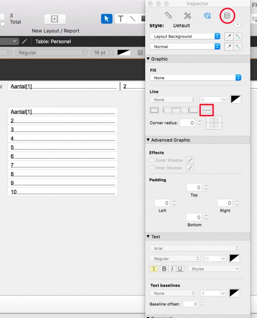Open the Regular style dropdown in format bar
Image resolution: width=257 pixels, height=318 pixels.
point(51,53)
